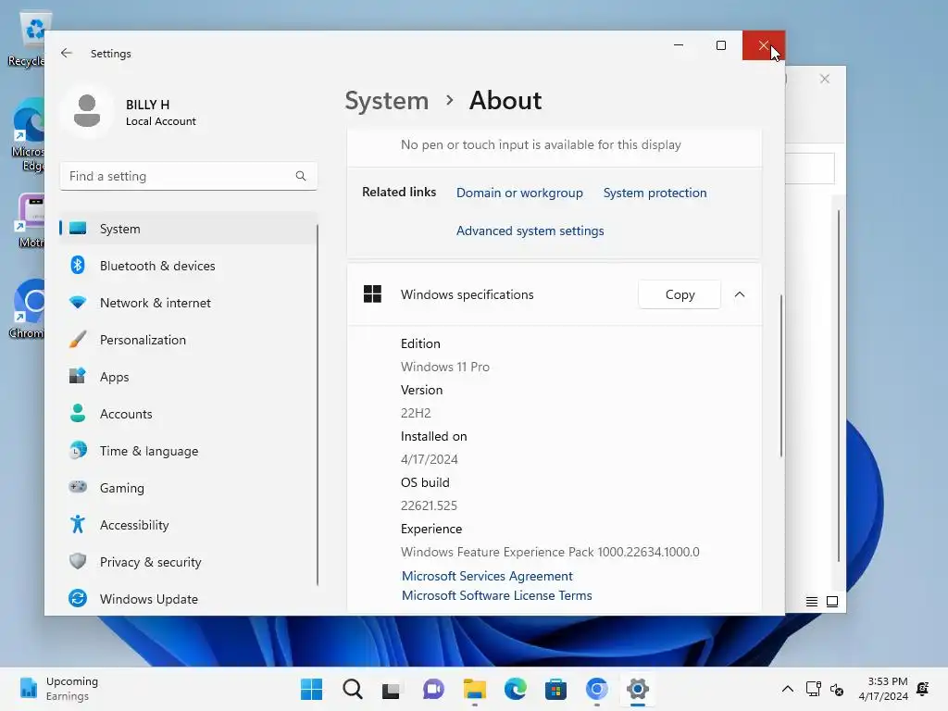This screenshot has height=711, width=948.
Task: Open Bluetooth & devices settings
Action: [188, 266]
